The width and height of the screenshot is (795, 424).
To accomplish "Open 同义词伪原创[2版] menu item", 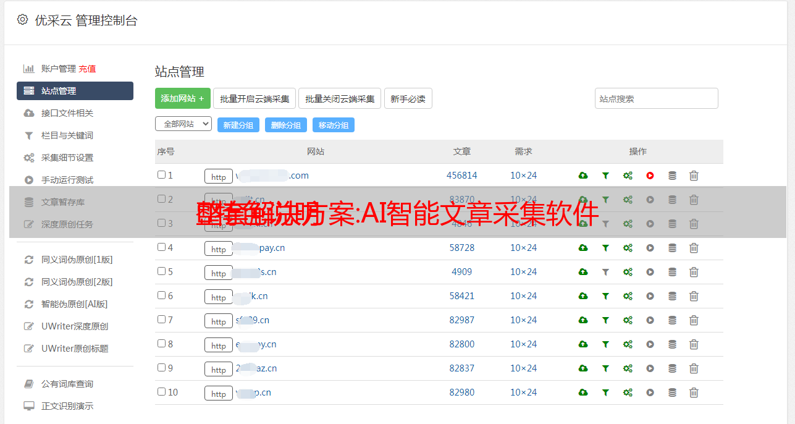I will tap(77, 282).
